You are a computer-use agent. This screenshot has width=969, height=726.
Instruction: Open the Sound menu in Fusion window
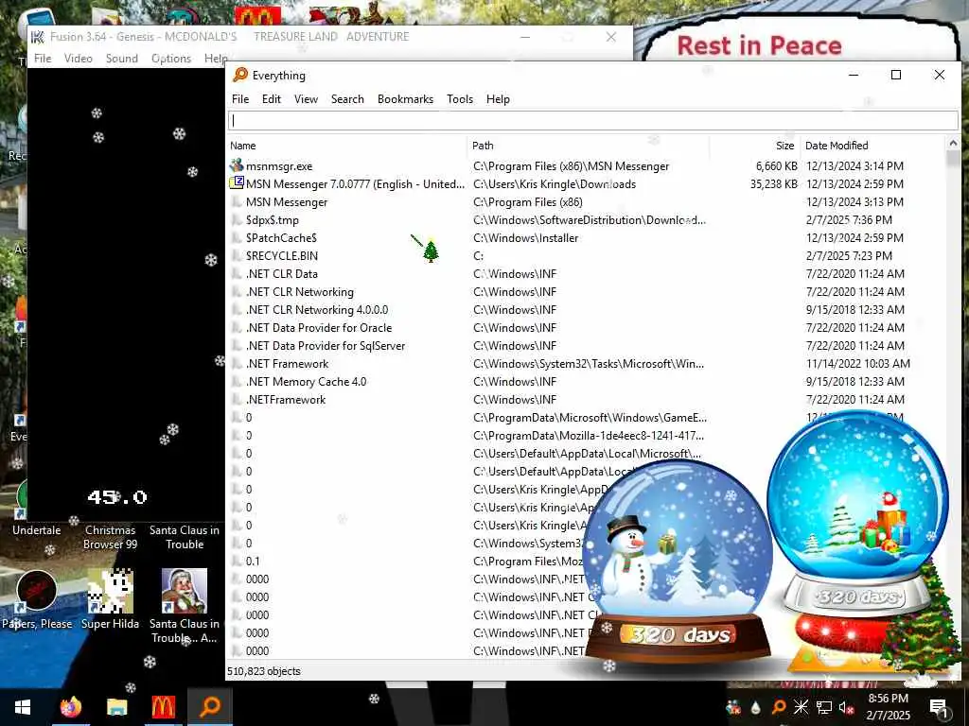pyautogui.click(x=122, y=58)
